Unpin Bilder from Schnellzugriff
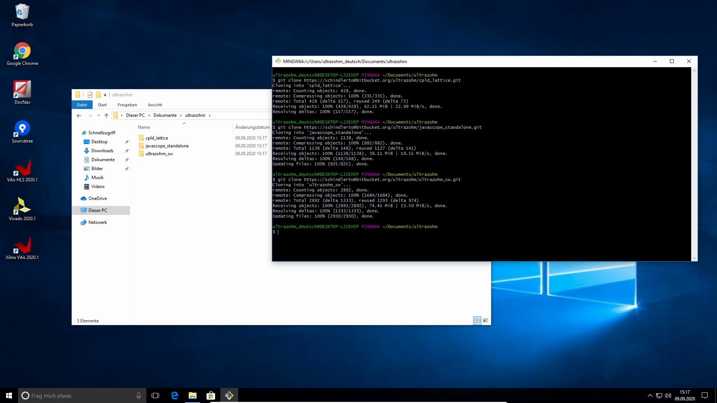717x403 pixels. 127,169
